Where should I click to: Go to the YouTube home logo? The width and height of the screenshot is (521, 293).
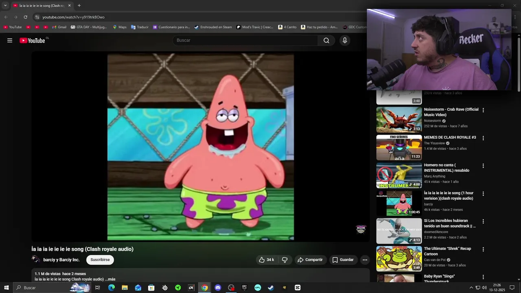(32, 40)
